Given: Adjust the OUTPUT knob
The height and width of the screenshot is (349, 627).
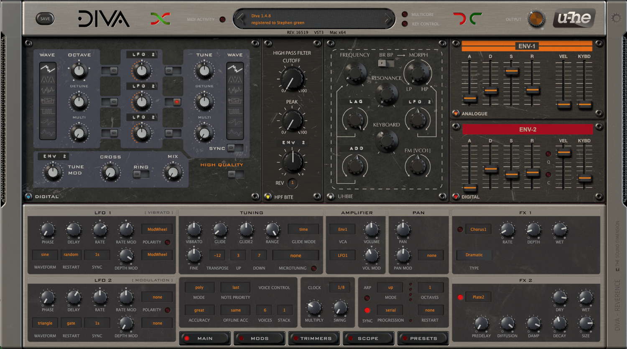Looking at the screenshot, I should click(536, 19).
